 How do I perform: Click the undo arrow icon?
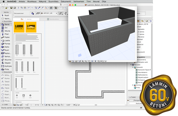click(x=29, y=8)
